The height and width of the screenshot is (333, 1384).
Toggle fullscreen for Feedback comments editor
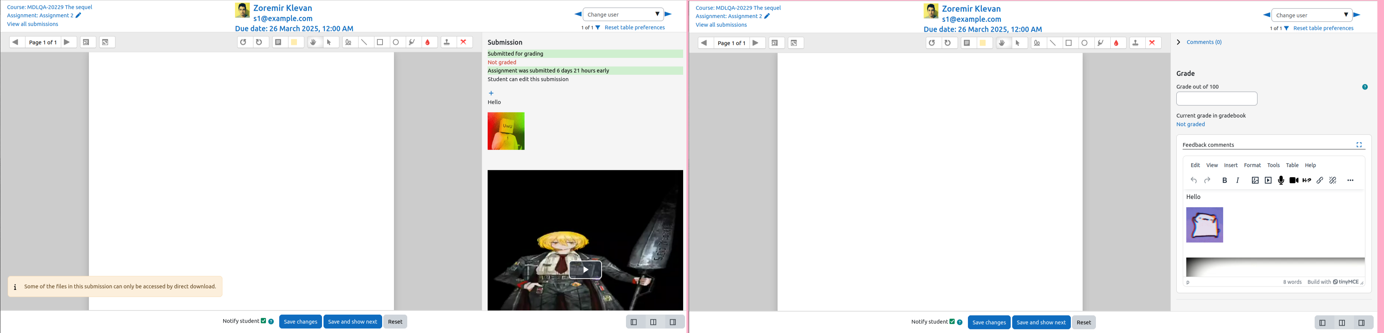point(1359,145)
